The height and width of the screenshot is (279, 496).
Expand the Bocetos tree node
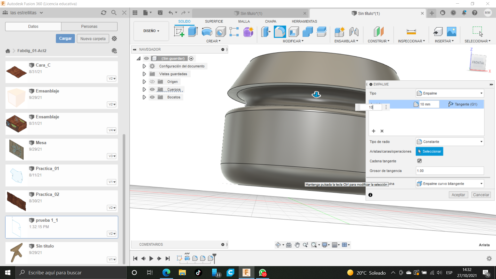[x=144, y=97]
